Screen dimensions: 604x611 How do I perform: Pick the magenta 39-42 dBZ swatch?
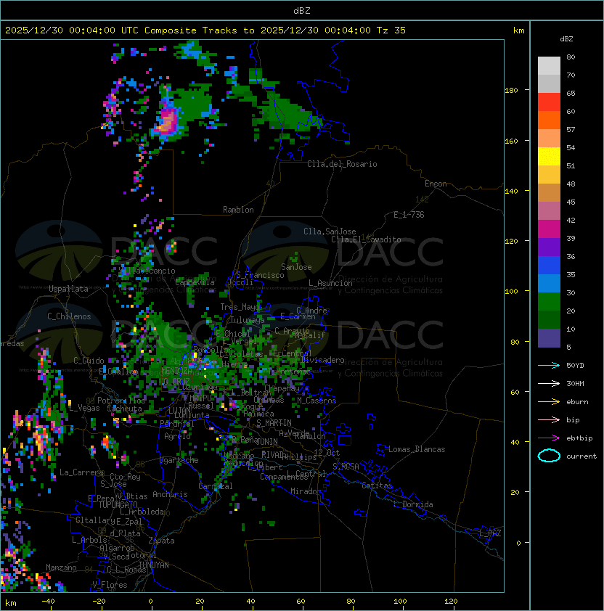549,229
